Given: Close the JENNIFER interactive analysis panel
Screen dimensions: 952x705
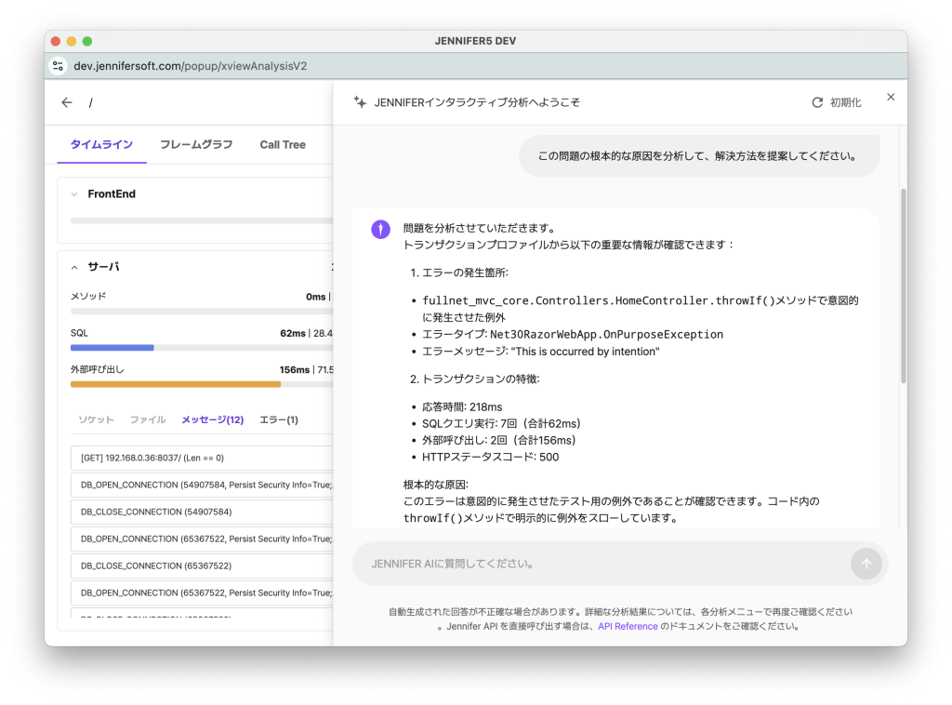Looking at the screenshot, I should click(890, 98).
